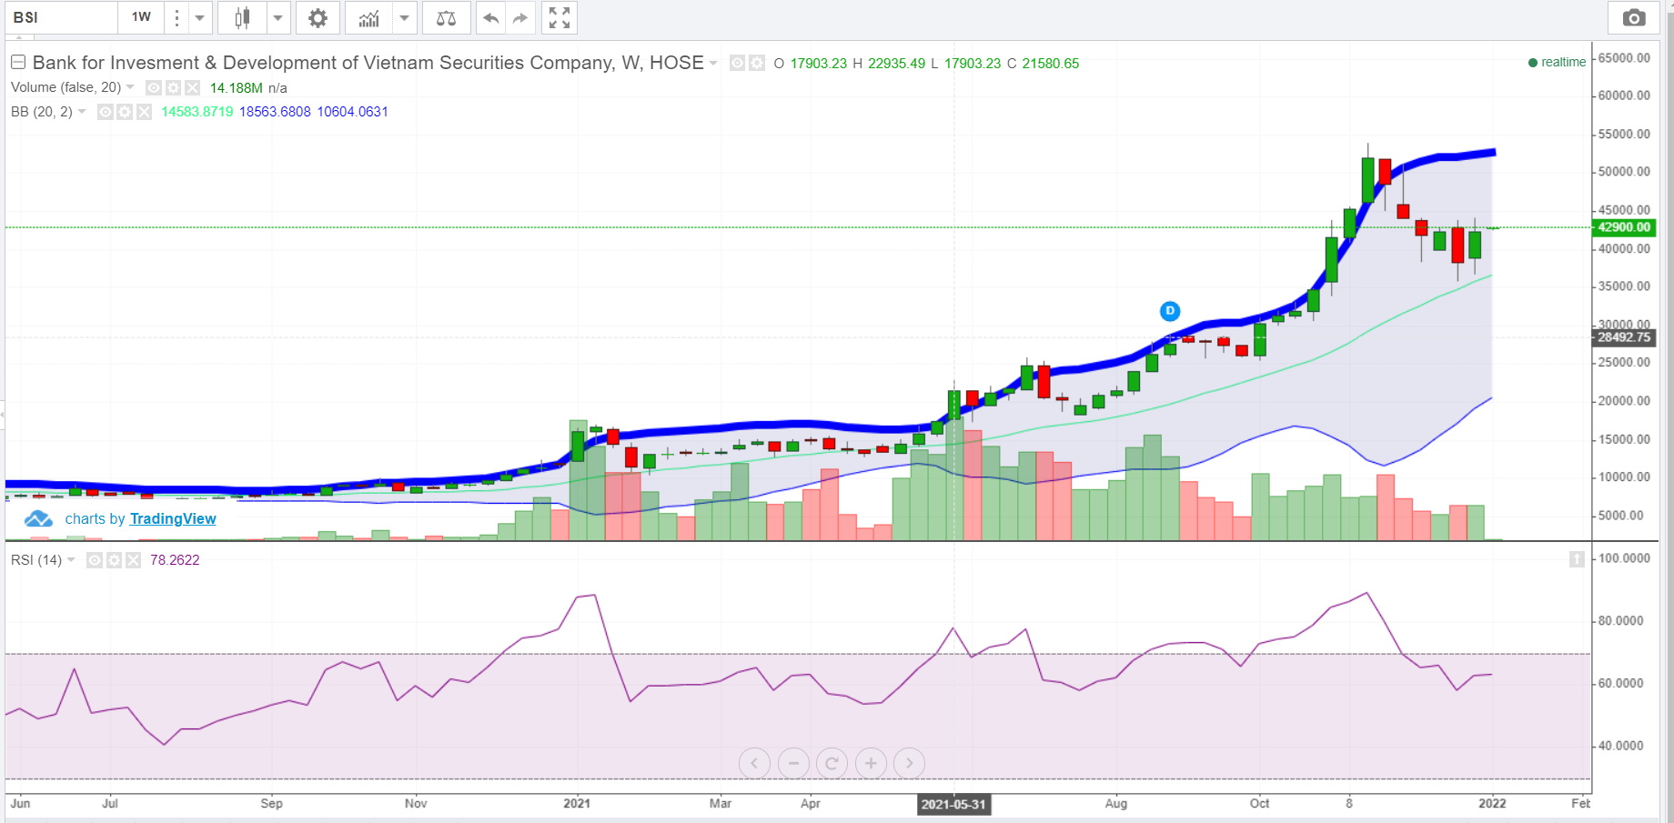Reset the chart view with circular arrow

click(832, 763)
